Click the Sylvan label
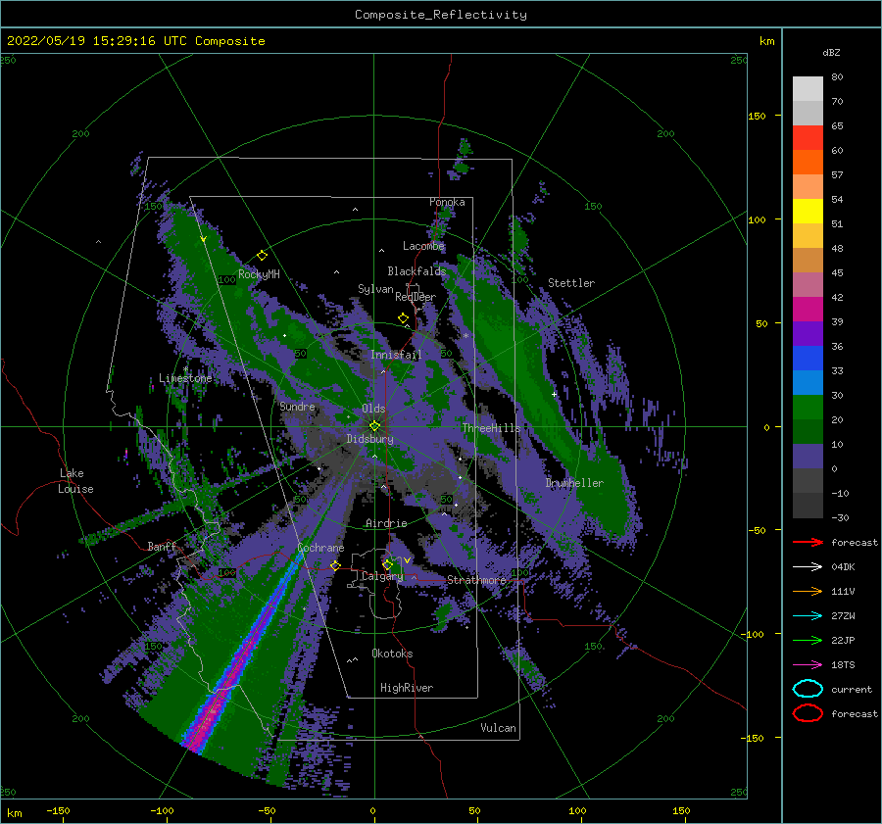Viewport: 882px width, 824px height. coord(375,289)
